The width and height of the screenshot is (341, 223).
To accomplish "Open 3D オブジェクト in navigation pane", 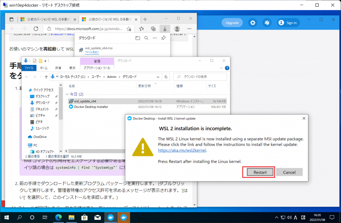I will click(42, 151).
